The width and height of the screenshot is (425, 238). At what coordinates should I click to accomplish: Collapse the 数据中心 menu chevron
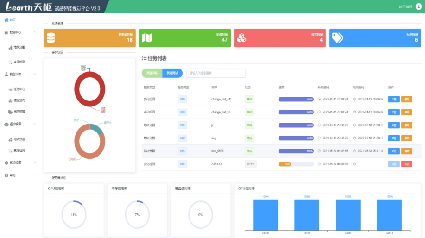coord(35,32)
